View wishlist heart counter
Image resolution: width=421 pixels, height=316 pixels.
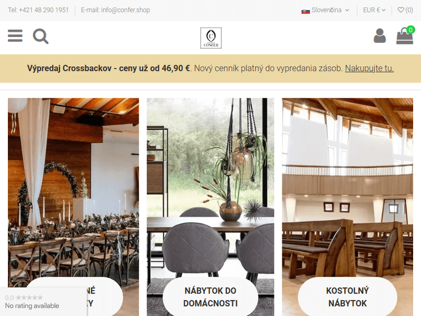tap(405, 10)
